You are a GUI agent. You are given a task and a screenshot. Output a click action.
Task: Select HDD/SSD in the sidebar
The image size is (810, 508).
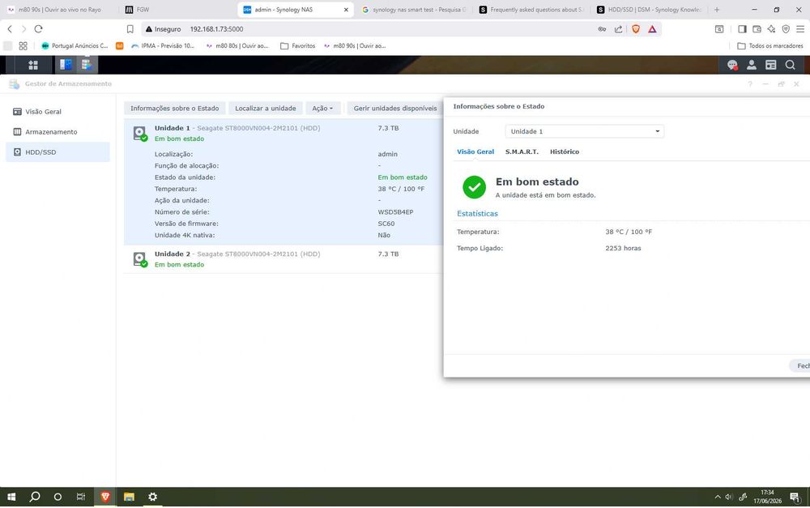click(x=58, y=152)
